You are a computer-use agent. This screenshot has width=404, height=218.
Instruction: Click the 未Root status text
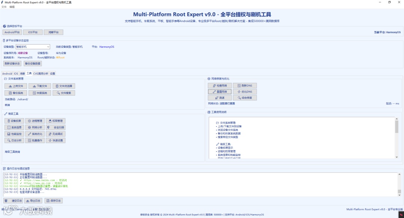[x=60, y=57]
